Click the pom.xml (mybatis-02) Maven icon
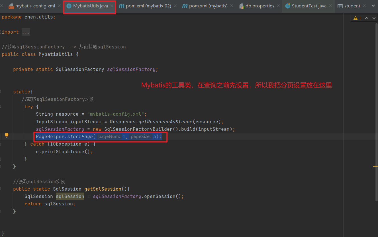 click(122, 6)
